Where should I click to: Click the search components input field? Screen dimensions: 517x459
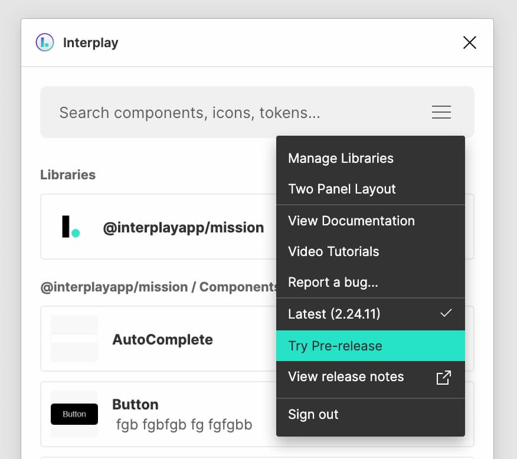coord(257,112)
